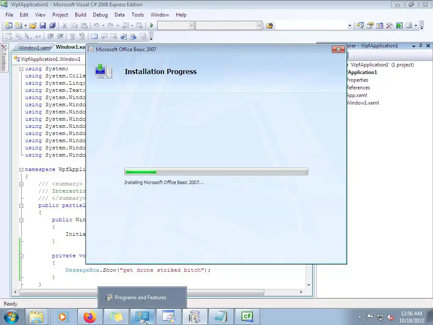Toggle auto-hide pin on Solution Explorer
The image size is (433, 325).
tap(421, 46)
